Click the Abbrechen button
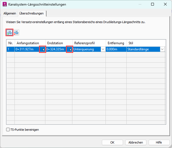 tap(136, 142)
